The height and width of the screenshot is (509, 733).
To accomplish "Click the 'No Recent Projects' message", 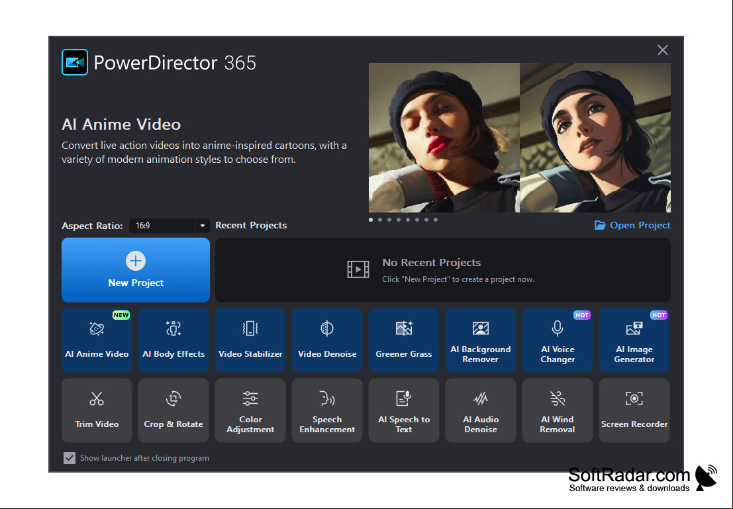I will tap(432, 263).
